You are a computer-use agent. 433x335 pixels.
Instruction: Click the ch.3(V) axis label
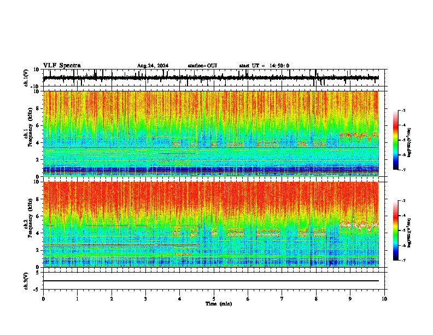tap(26, 281)
